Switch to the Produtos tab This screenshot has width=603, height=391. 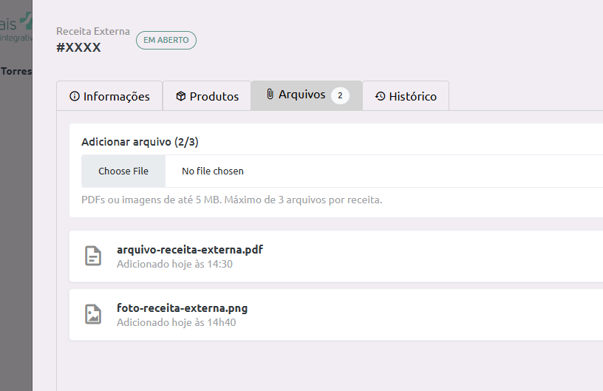[x=207, y=96]
